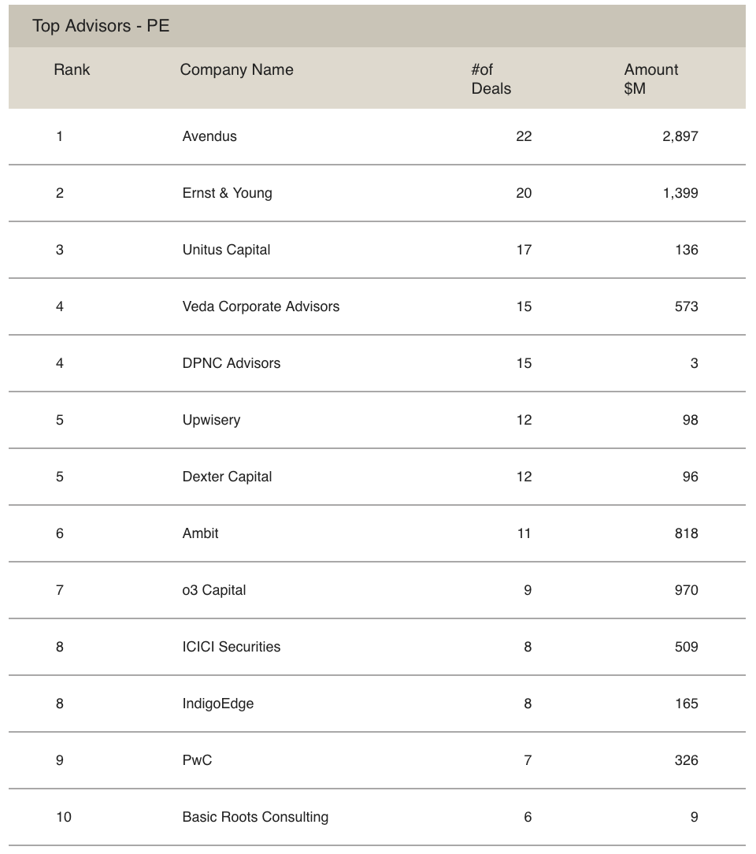Click the Rank column header
Viewport: 756px width, 854px height.
coord(72,70)
